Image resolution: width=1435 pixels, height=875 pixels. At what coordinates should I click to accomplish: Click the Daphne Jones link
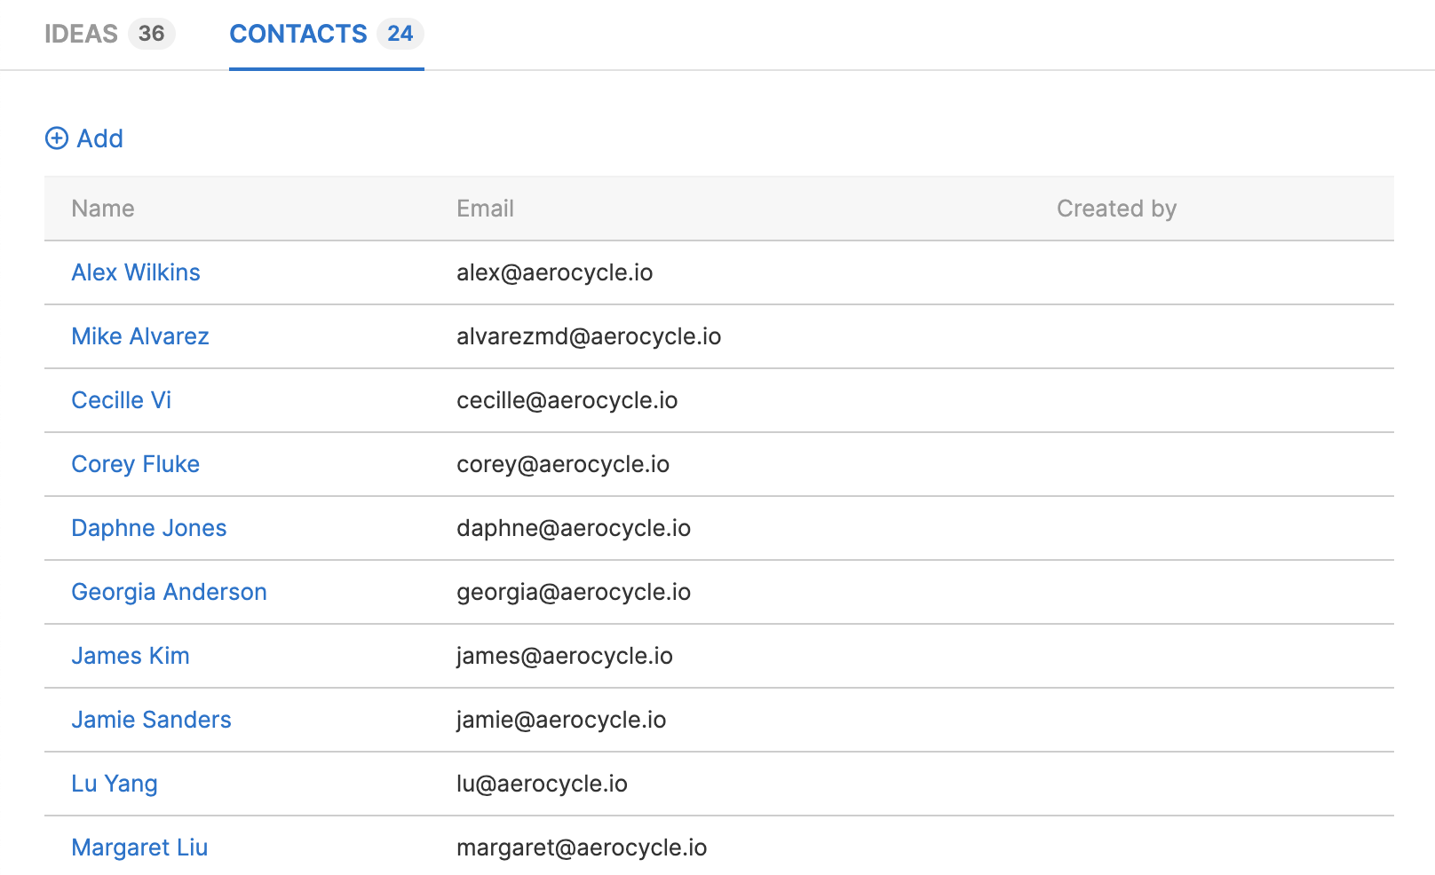pos(149,528)
